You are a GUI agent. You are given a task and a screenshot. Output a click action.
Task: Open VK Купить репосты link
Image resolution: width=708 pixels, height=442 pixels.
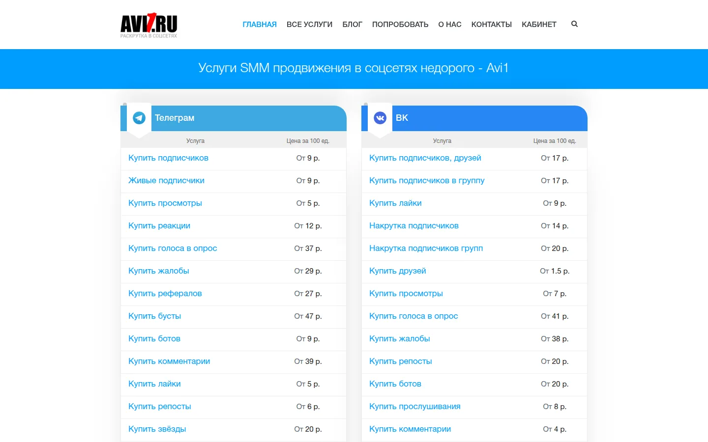click(401, 361)
